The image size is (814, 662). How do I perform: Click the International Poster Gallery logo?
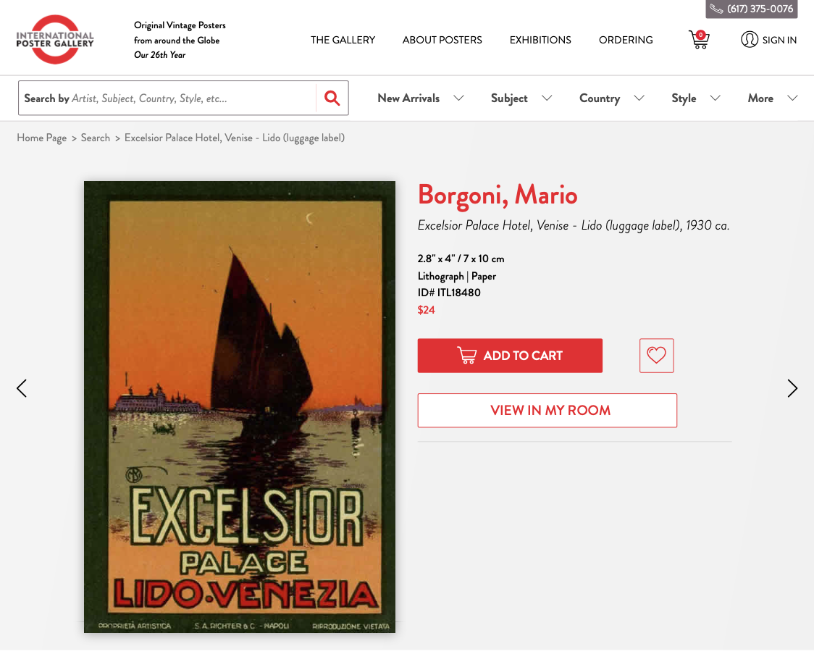55,39
